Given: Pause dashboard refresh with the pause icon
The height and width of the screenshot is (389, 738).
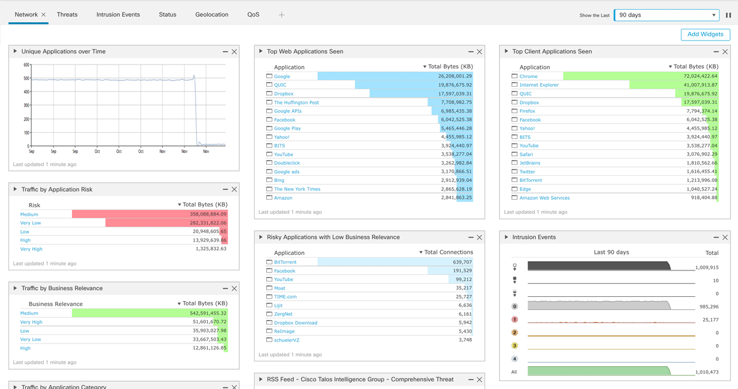Looking at the screenshot, I should click(x=728, y=15).
